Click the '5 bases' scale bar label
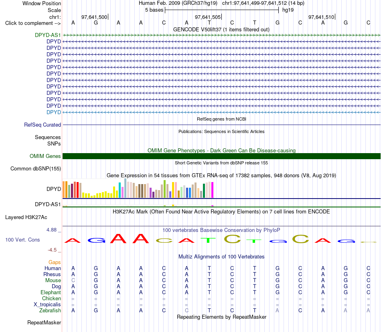381x332 pixels. tap(154, 10)
